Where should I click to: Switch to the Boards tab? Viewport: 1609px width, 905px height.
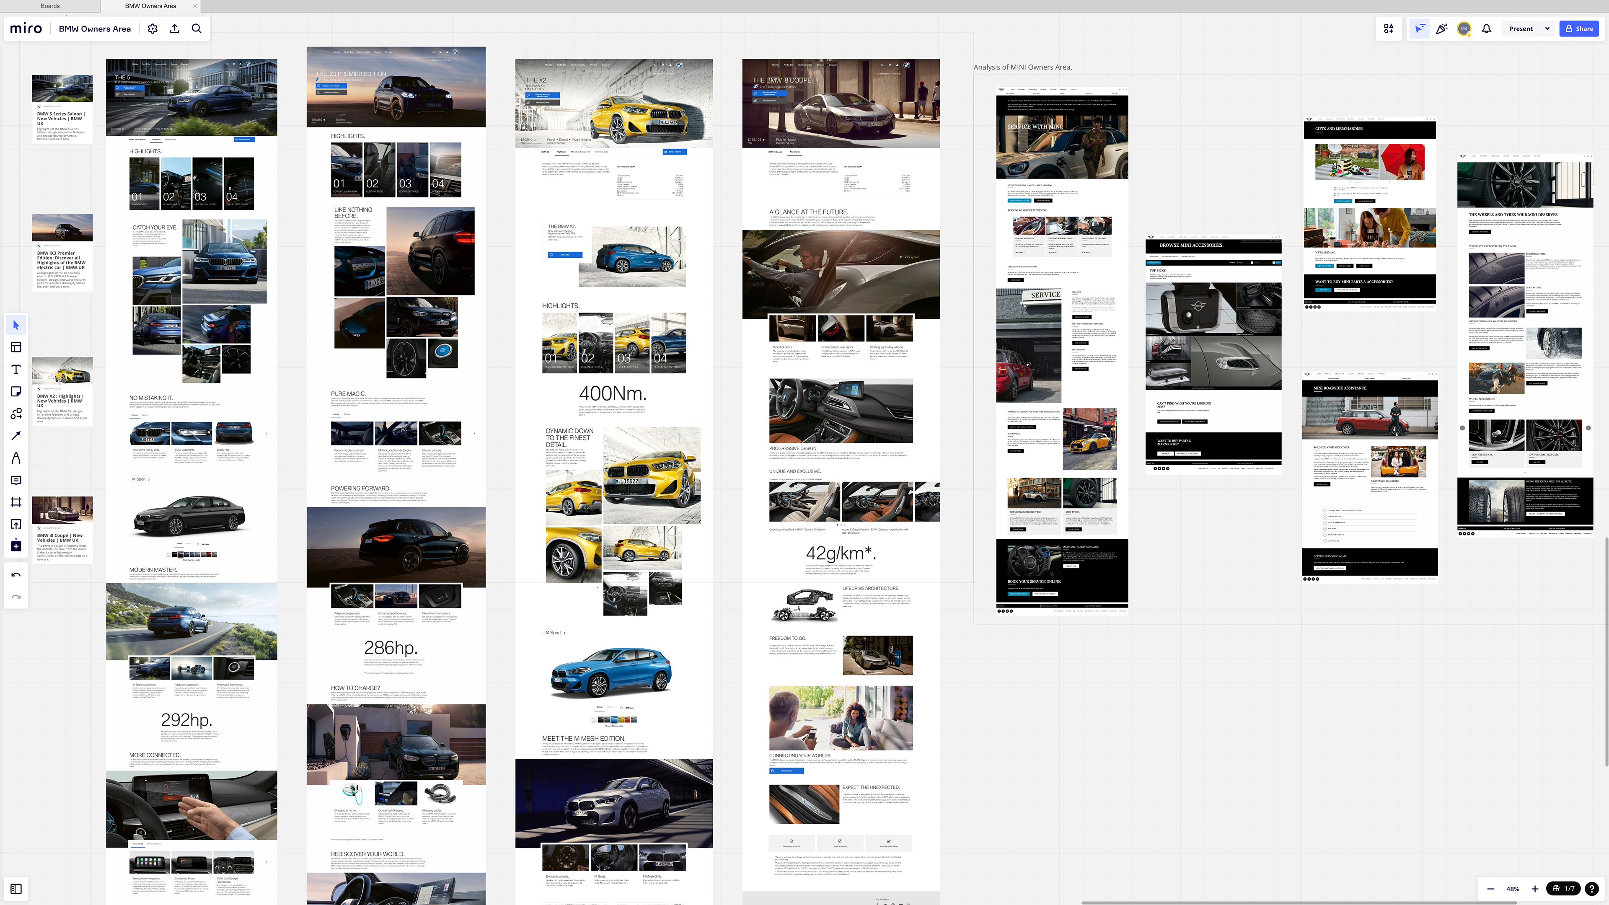(50, 6)
